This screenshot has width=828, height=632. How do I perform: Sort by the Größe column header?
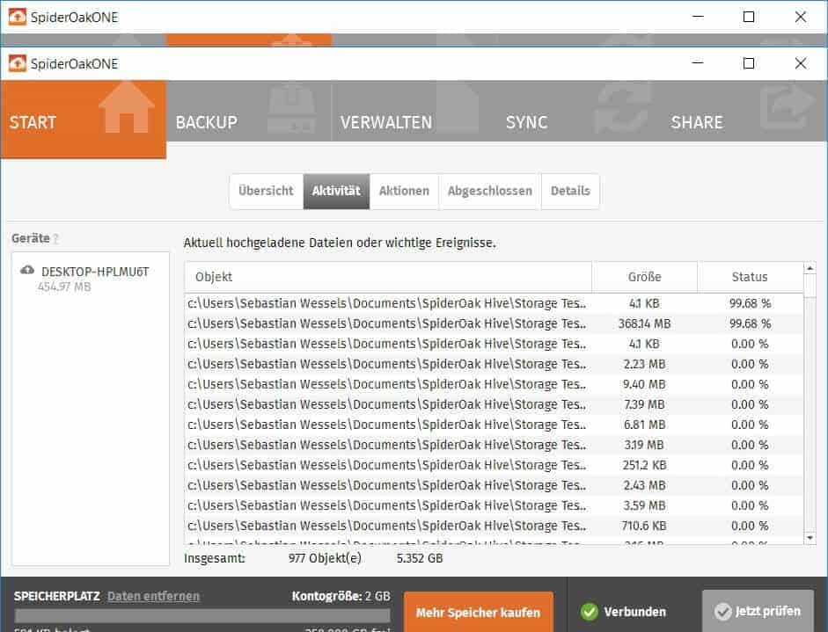(x=645, y=277)
